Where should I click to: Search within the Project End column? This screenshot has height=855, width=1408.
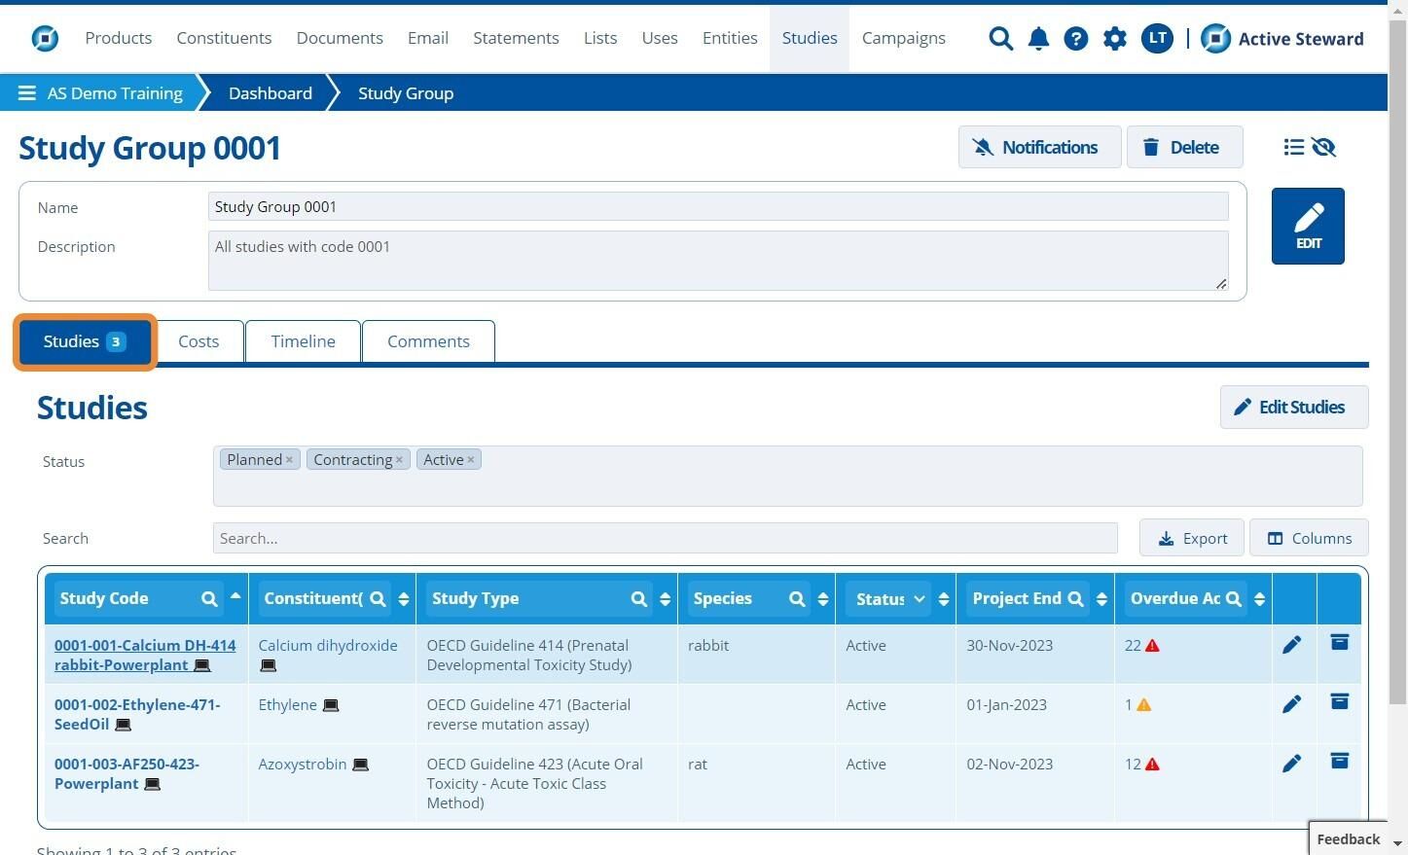[1075, 599]
